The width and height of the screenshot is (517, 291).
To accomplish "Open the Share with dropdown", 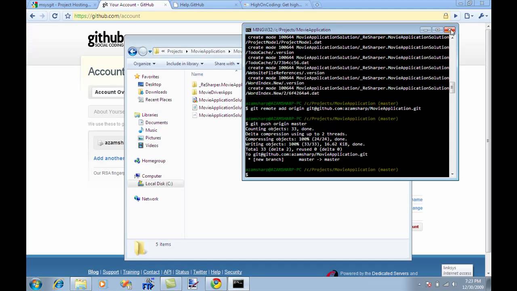I will [227, 63].
